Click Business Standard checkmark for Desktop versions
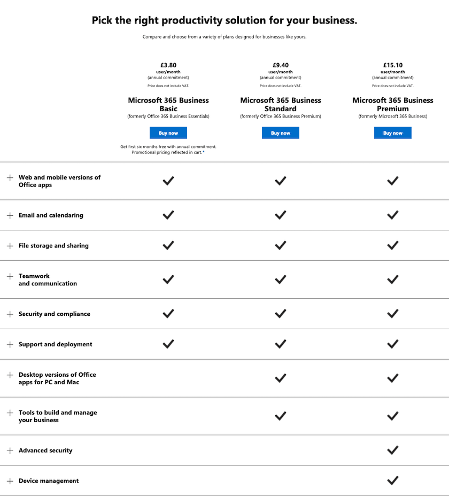 tap(281, 378)
